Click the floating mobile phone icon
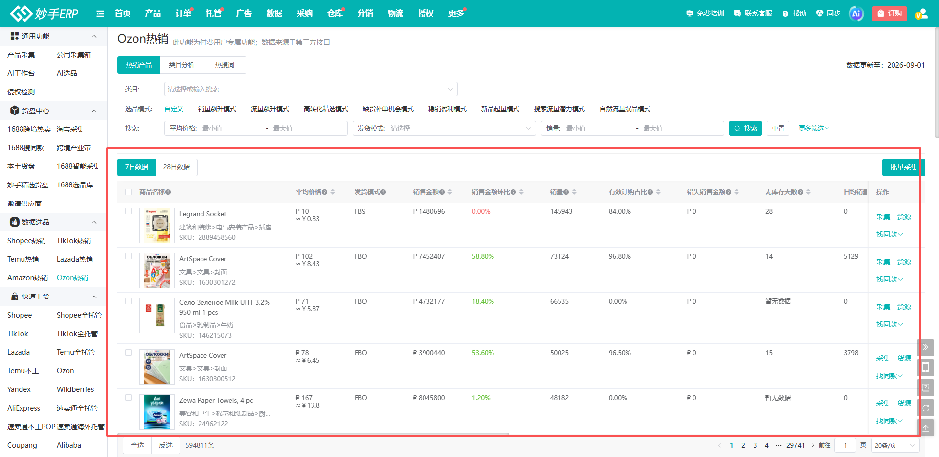Viewport: 939px width, 457px height. click(x=925, y=367)
